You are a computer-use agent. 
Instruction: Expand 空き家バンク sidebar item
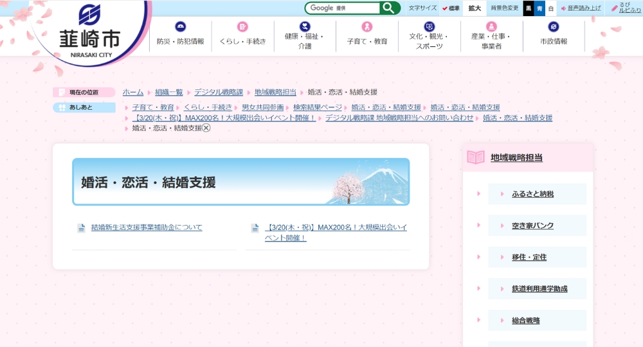(532, 226)
